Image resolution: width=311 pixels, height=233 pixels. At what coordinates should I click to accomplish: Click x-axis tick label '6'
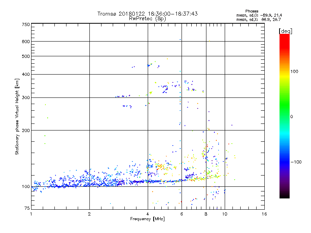coord(182,214)
